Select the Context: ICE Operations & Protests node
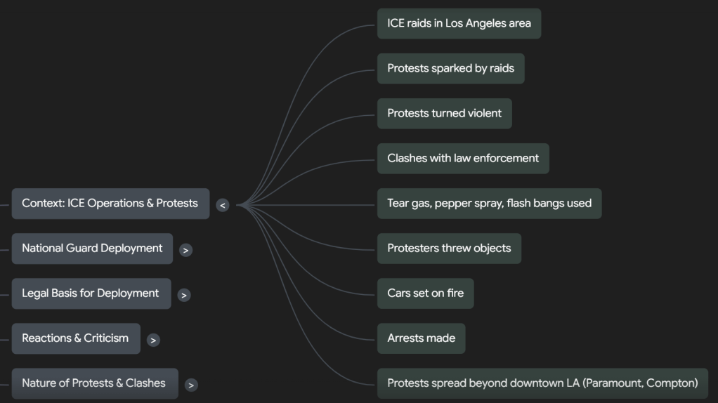Viewport: 718px width, 403px height. (110, 204)
